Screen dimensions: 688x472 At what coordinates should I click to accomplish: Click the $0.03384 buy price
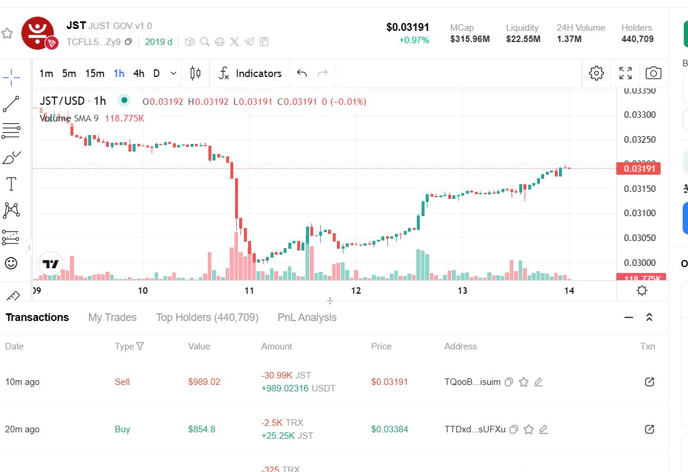point(390,429)
